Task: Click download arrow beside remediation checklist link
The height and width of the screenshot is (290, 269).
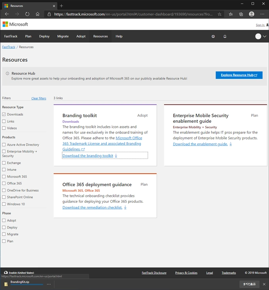Action: [125, 207]
